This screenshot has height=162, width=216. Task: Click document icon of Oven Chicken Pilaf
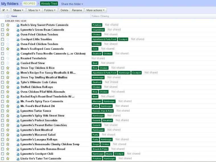18,92
